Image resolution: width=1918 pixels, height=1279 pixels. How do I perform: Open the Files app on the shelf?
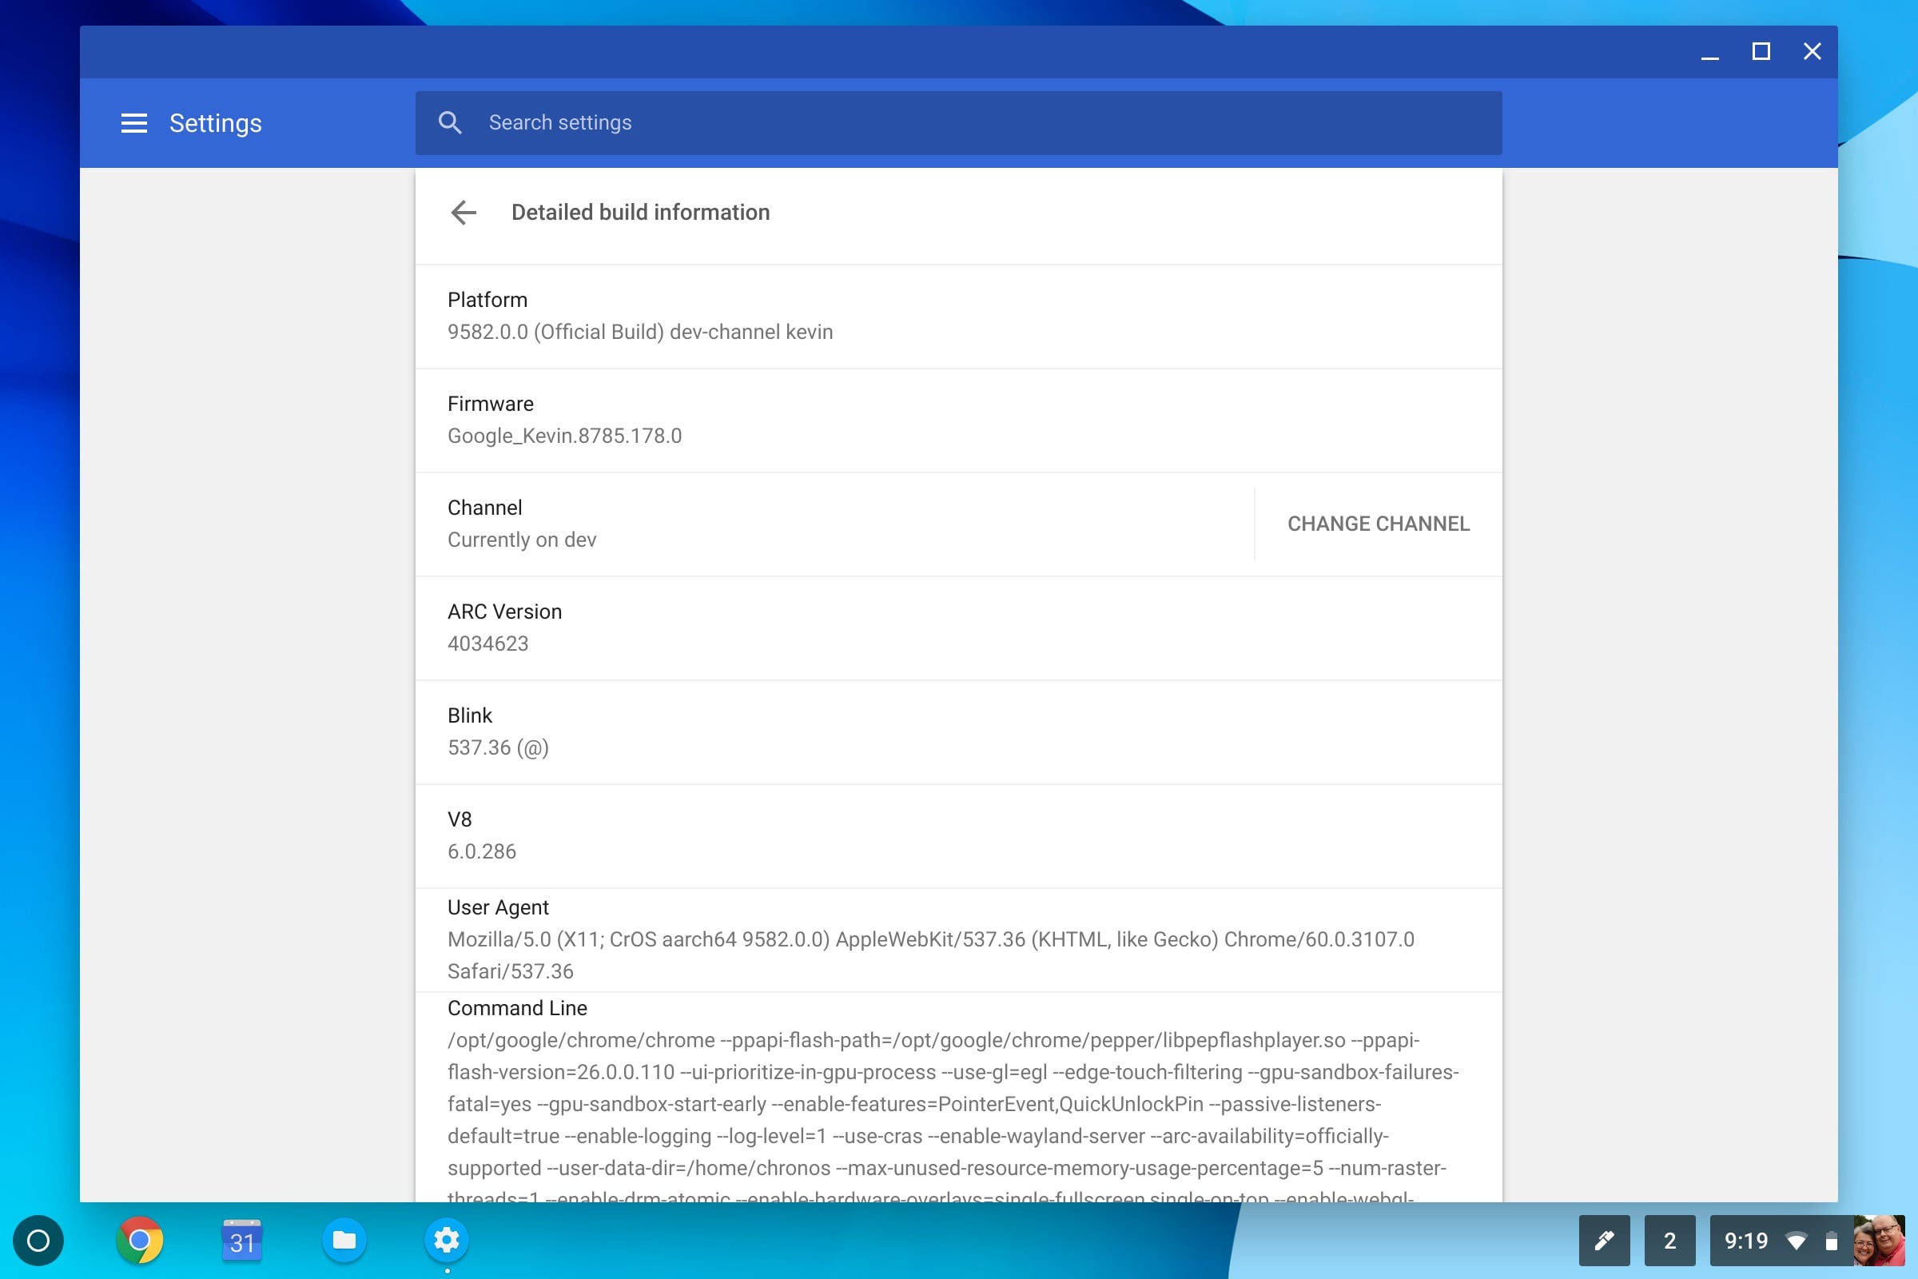[344, 1241]
